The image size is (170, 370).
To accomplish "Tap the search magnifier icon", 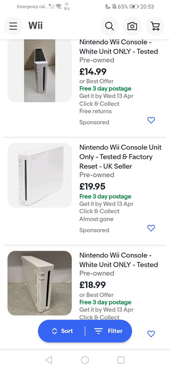I will point(110,26).
